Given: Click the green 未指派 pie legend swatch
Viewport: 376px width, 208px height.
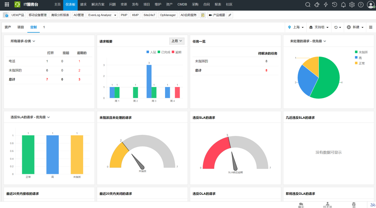Looking at the screenshot, I should tap(356, 52).
